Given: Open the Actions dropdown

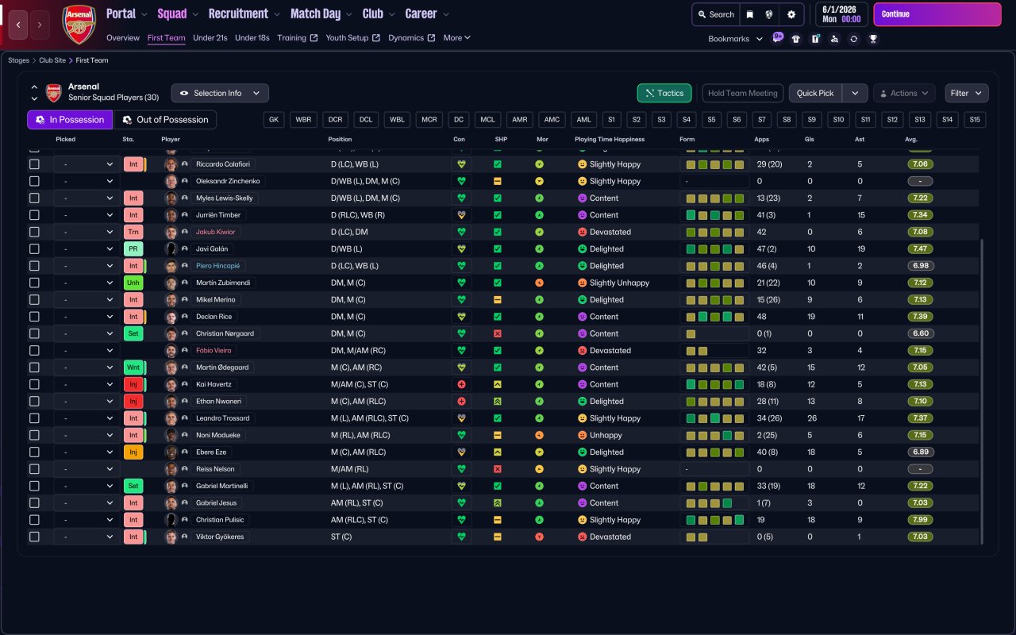Looking at the screenshot, I should [904, 93].
